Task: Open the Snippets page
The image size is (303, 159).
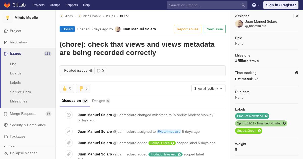Action: point(71,5)
